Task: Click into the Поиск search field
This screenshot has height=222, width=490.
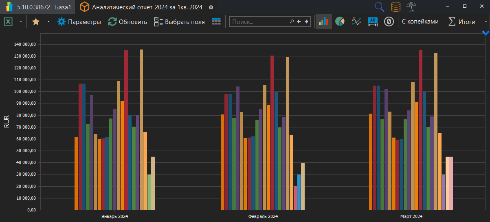Action: (259, 22)
